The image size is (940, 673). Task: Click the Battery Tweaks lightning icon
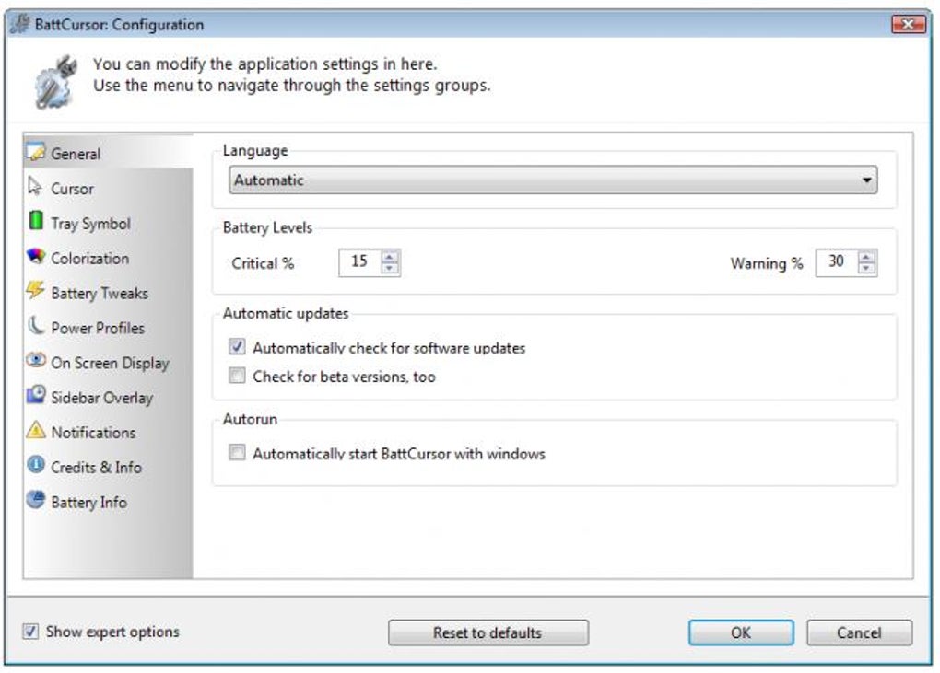(x=35, y=290)
